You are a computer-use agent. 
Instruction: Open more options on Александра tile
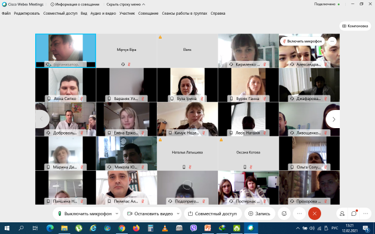click(x=332, y=41)
